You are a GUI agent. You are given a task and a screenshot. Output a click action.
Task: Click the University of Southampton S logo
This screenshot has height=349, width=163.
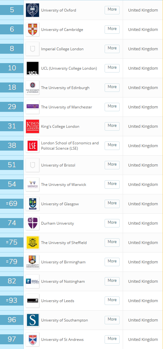(32, 320)
